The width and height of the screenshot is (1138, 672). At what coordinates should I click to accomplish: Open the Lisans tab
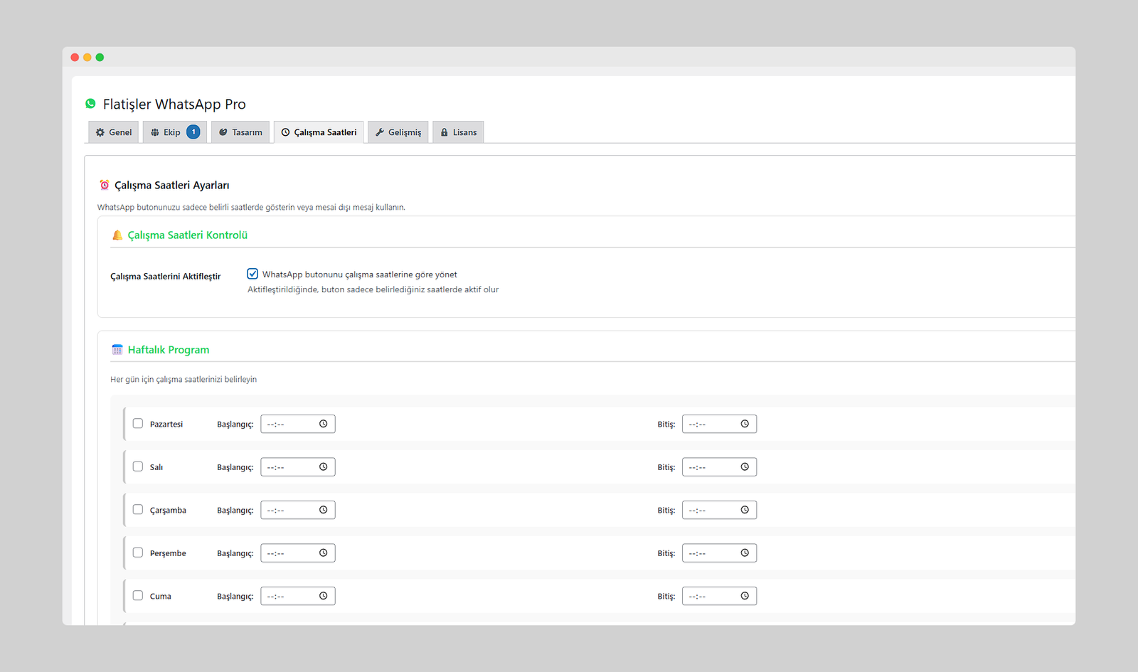pos(458,132)
